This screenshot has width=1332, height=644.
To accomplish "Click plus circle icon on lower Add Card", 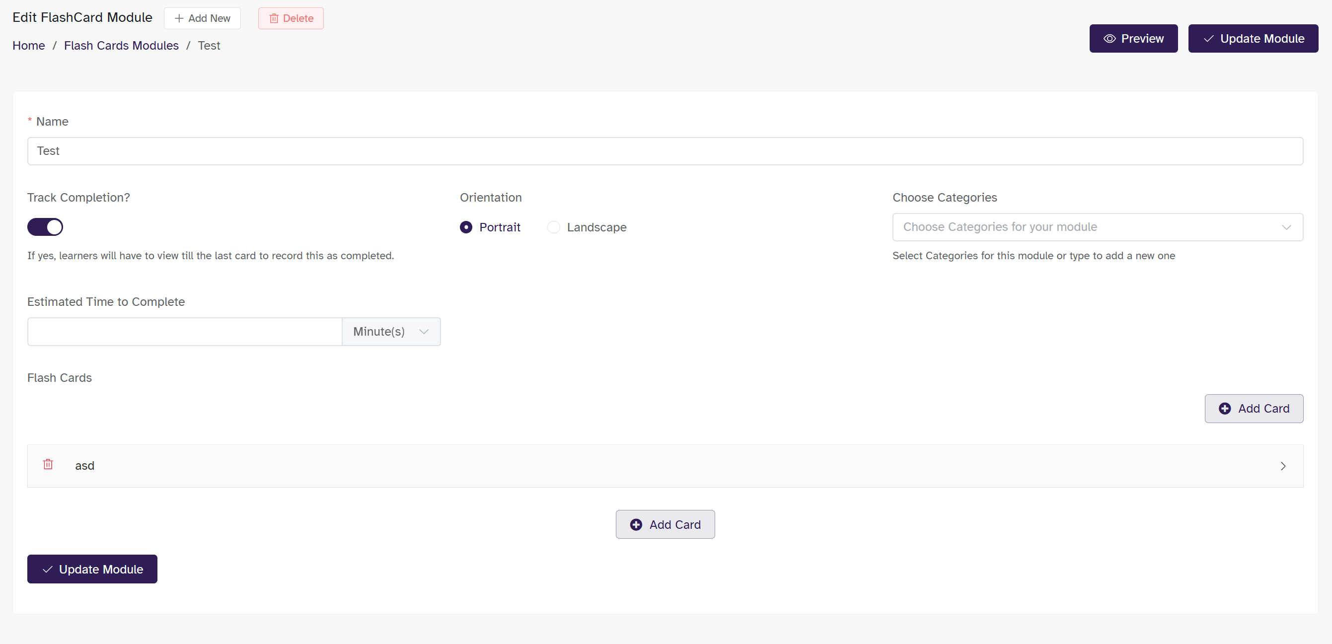I will [x=636, y=525].
